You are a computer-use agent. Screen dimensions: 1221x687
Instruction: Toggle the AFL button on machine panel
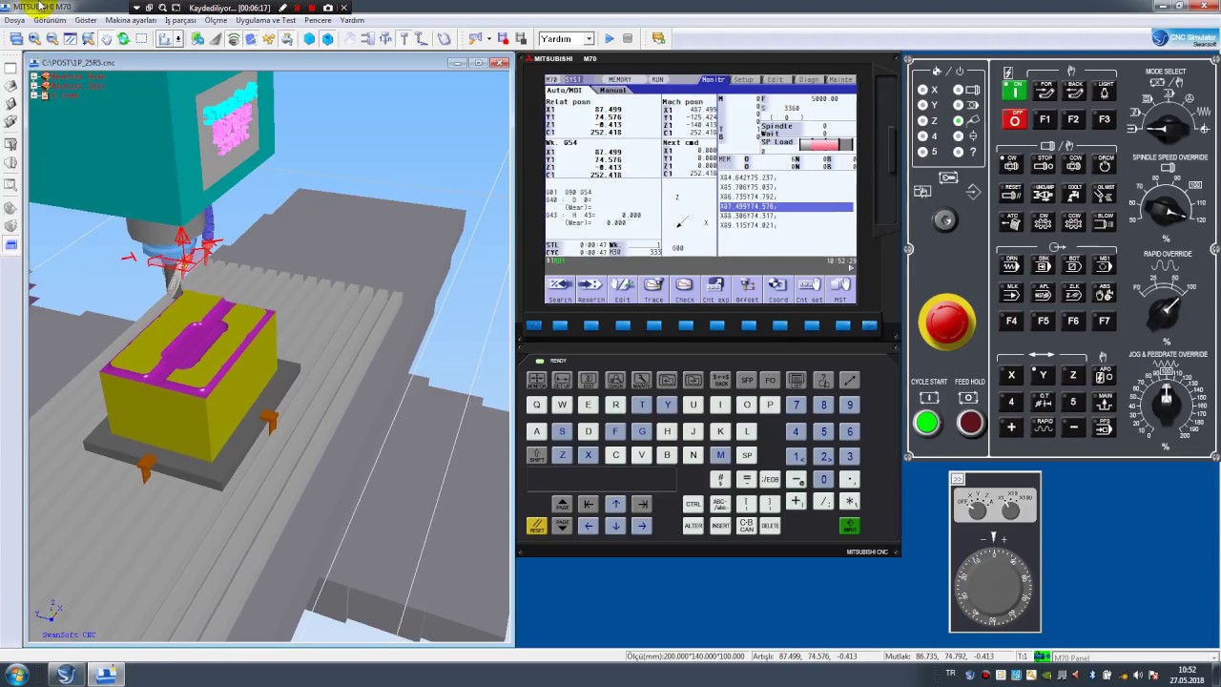(1044, 293)
